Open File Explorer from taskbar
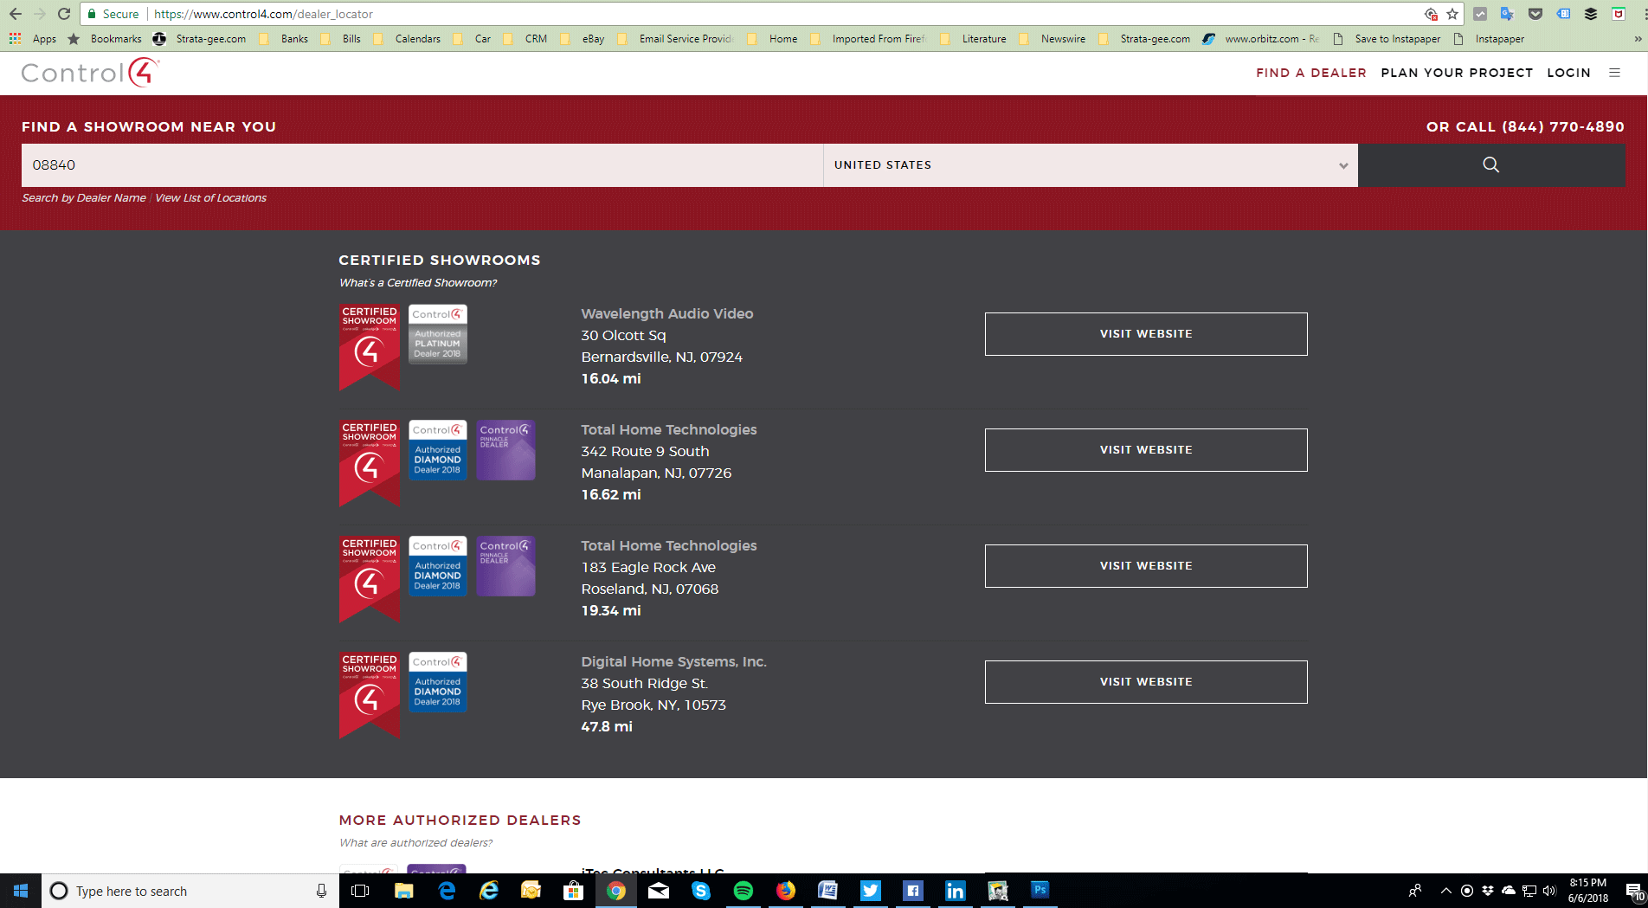The width and height of the screenshot is (1648, 908). [x=403, y=891]
